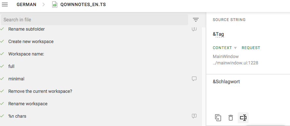Edit the &Schlagwort translation text
Viewport: 290px width, 126px height.
tap(226, 82)
